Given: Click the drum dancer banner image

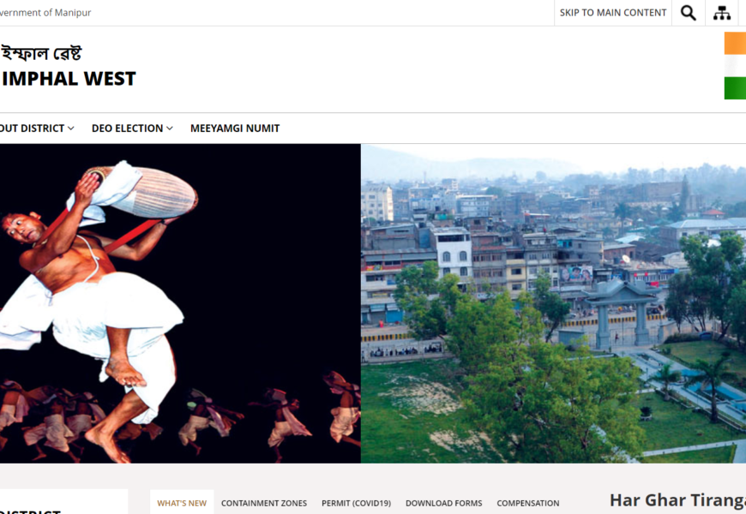Looking at the screenshot, I should click(180, 303).
